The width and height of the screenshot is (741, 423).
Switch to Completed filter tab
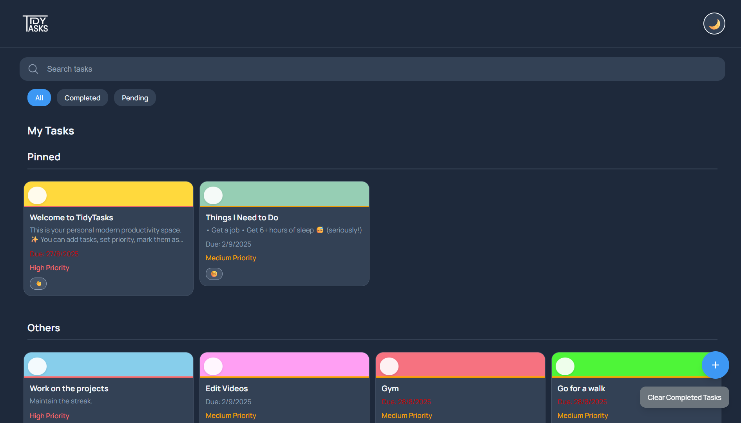click(82, 98)
